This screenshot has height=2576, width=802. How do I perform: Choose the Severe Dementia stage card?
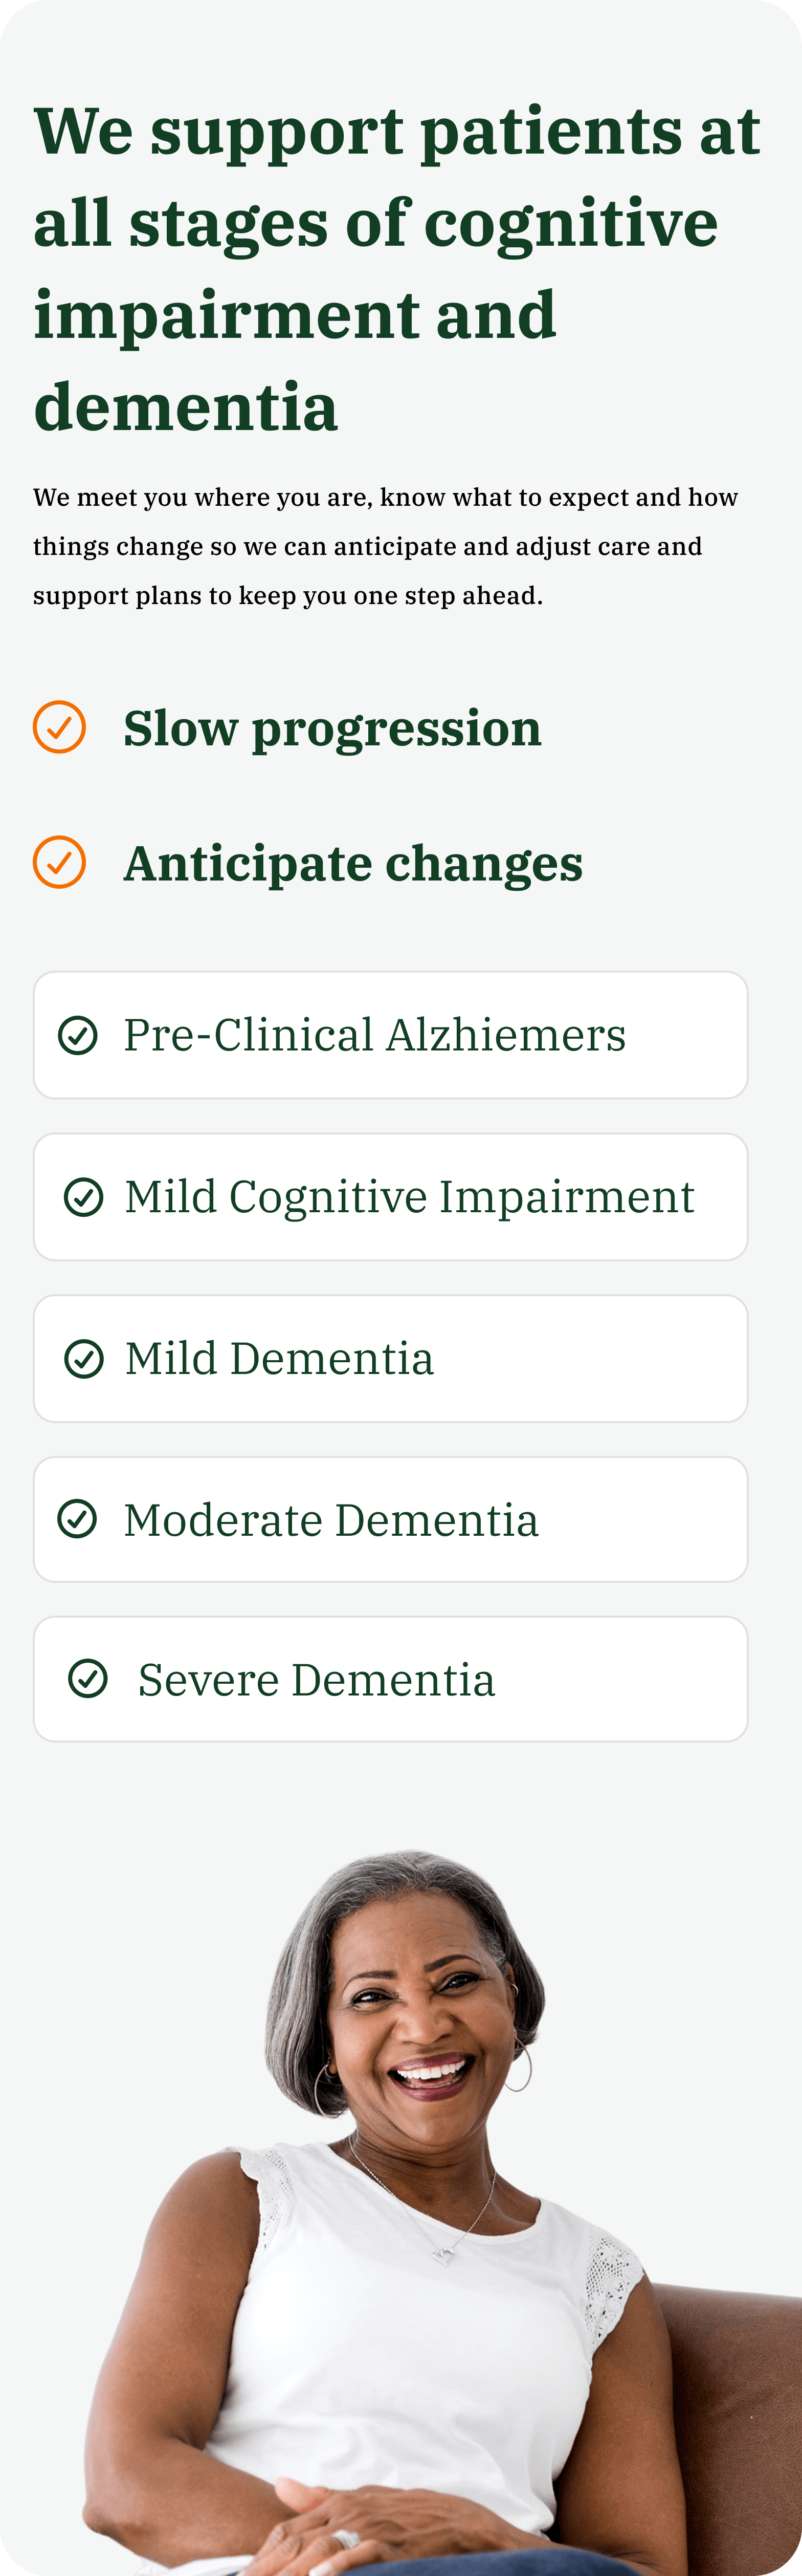(x=390, y=1679)
